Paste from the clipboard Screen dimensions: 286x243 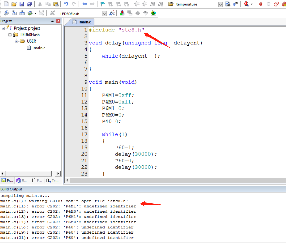coord(56,4)
